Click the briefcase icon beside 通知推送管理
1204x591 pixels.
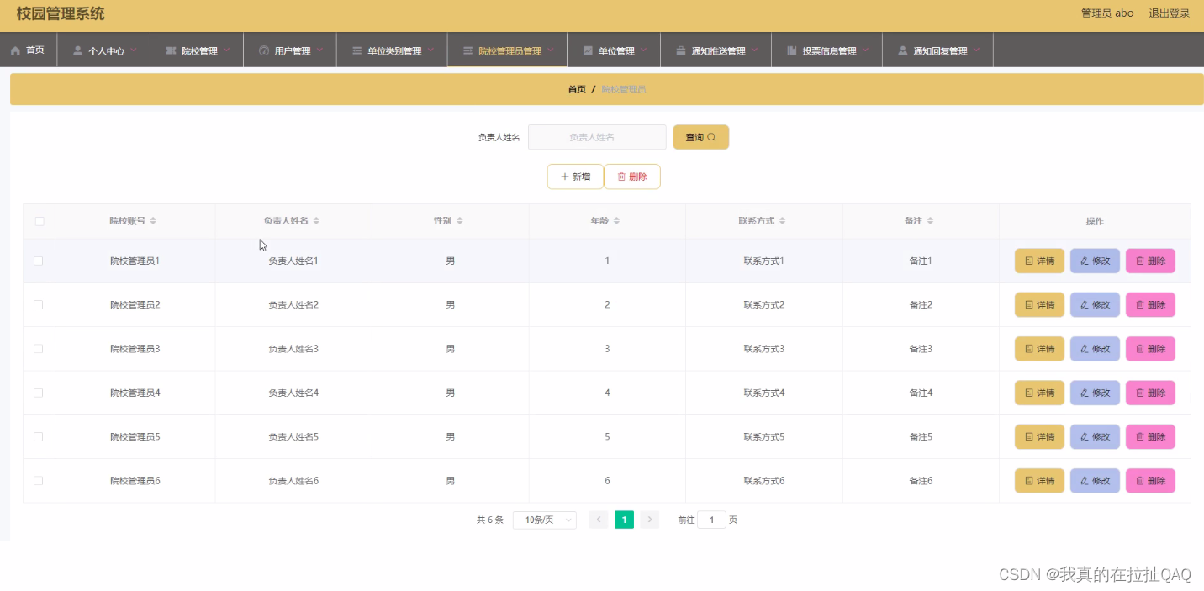click(681, 50)
